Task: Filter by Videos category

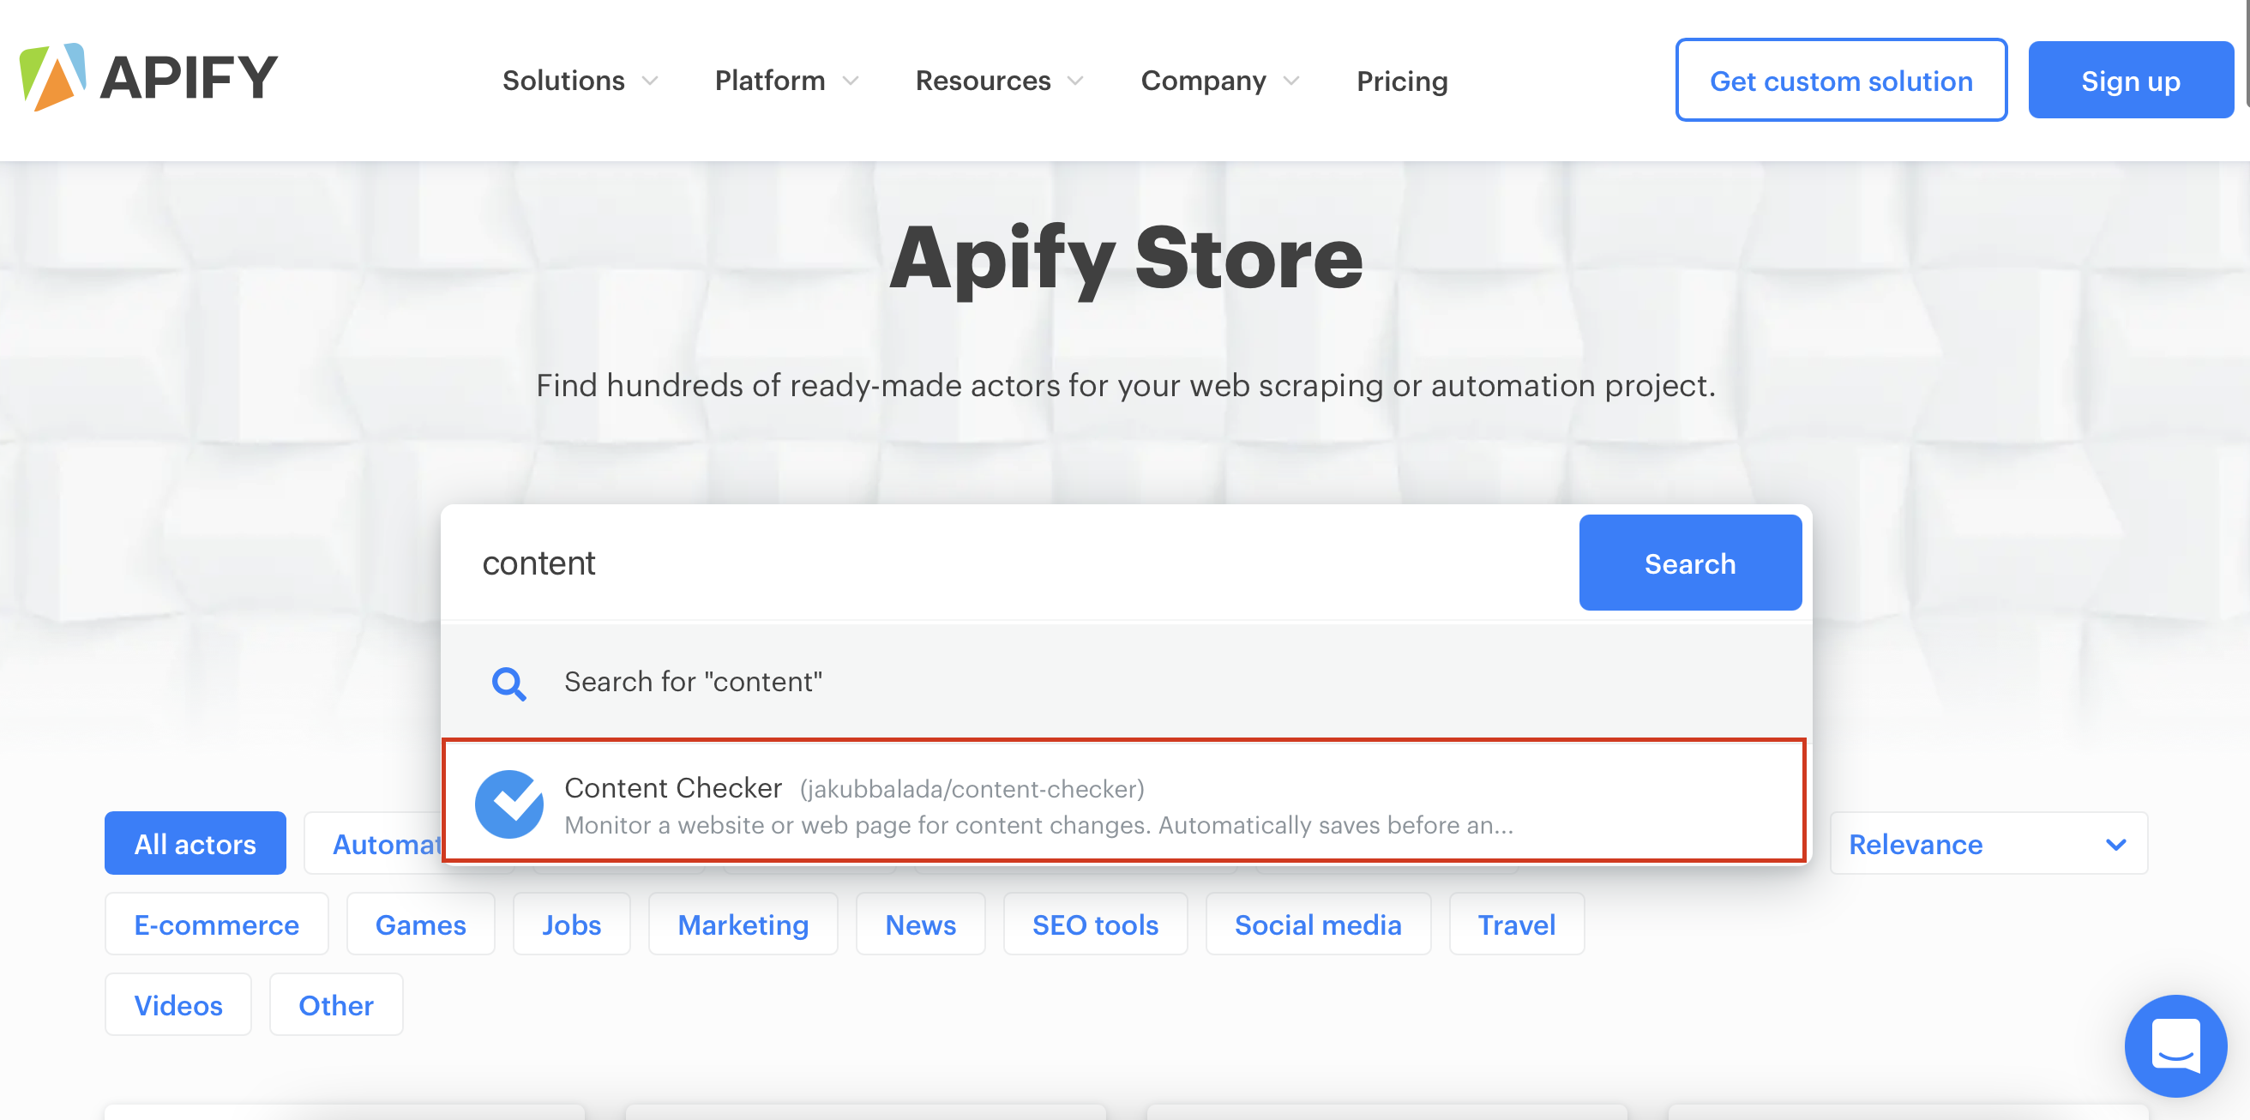Action: pos(178,1004)
